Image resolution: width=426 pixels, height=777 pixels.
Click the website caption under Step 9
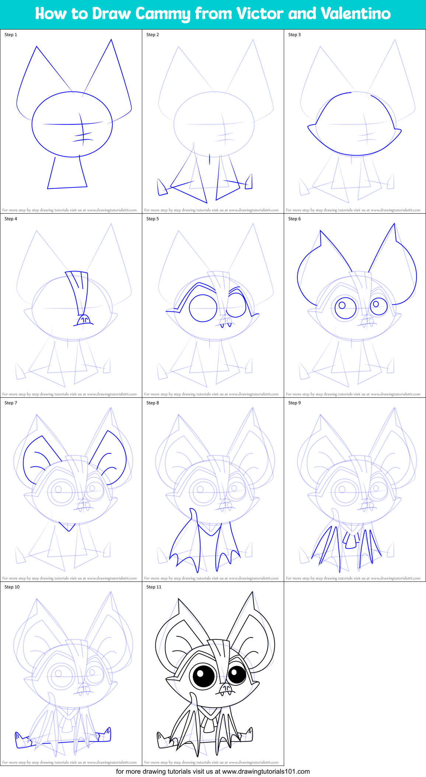click(353, 578)
